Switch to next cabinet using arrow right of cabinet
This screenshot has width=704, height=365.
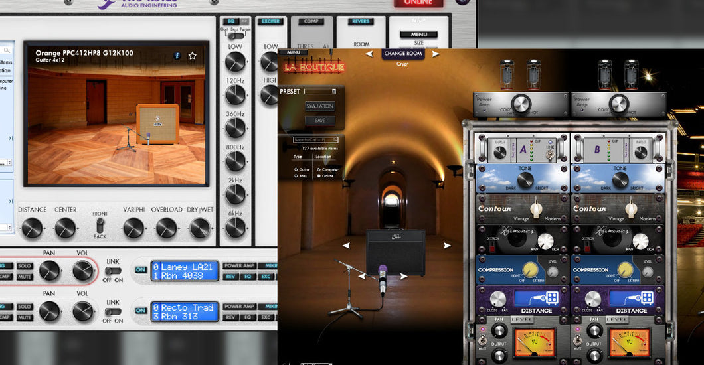click(447, 246)
